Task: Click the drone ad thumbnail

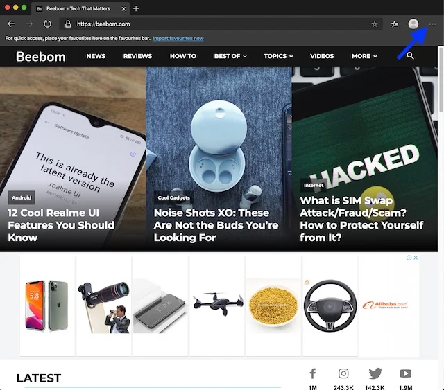Action: pyautogui.click(x=217, y=305)
